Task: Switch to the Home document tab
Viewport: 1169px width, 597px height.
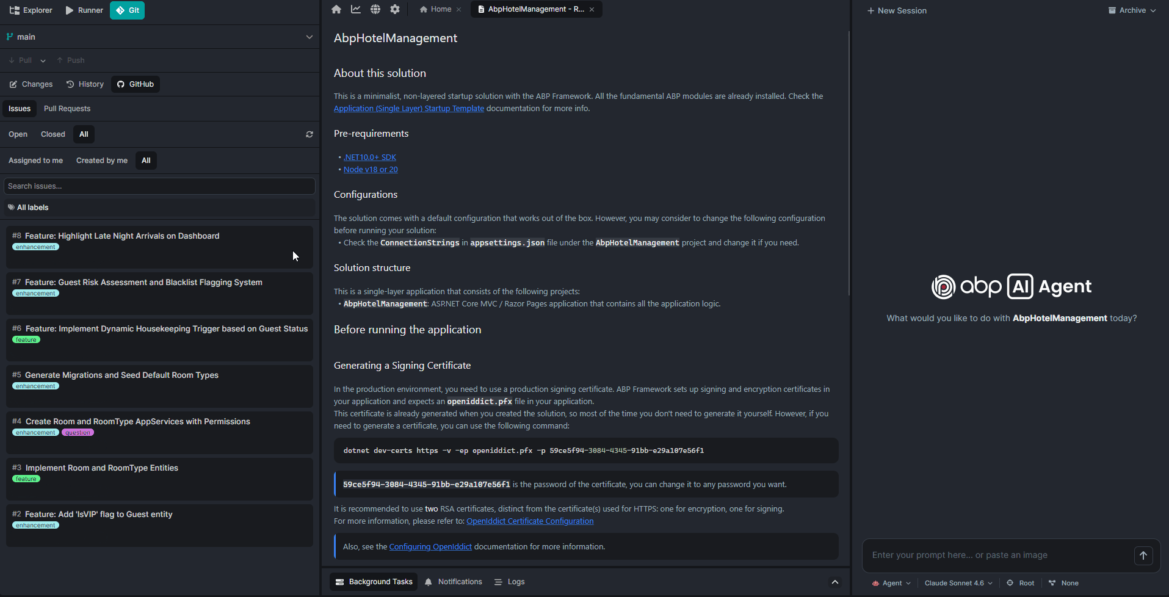Action: pos(436,9)
